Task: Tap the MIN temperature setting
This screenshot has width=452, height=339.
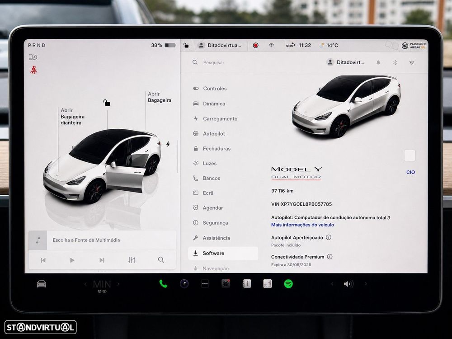Action: pyautogui.click(x=102, y=284)
